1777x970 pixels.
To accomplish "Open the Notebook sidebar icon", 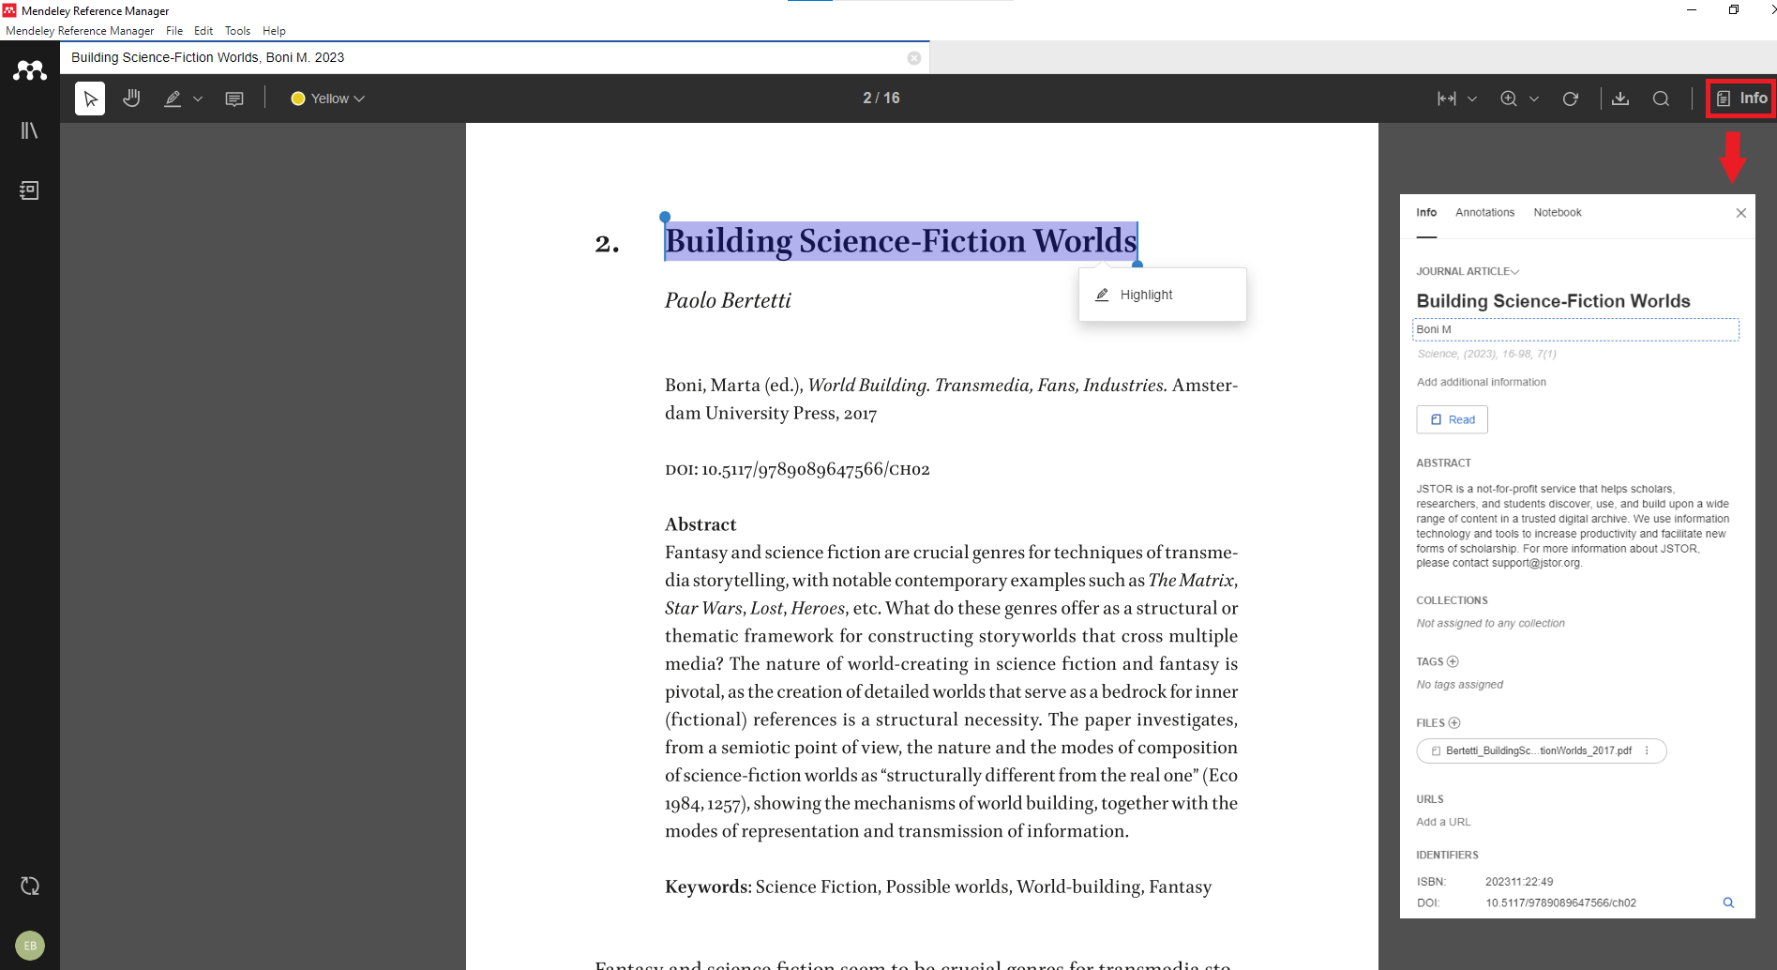I will (x=30, y=190).
